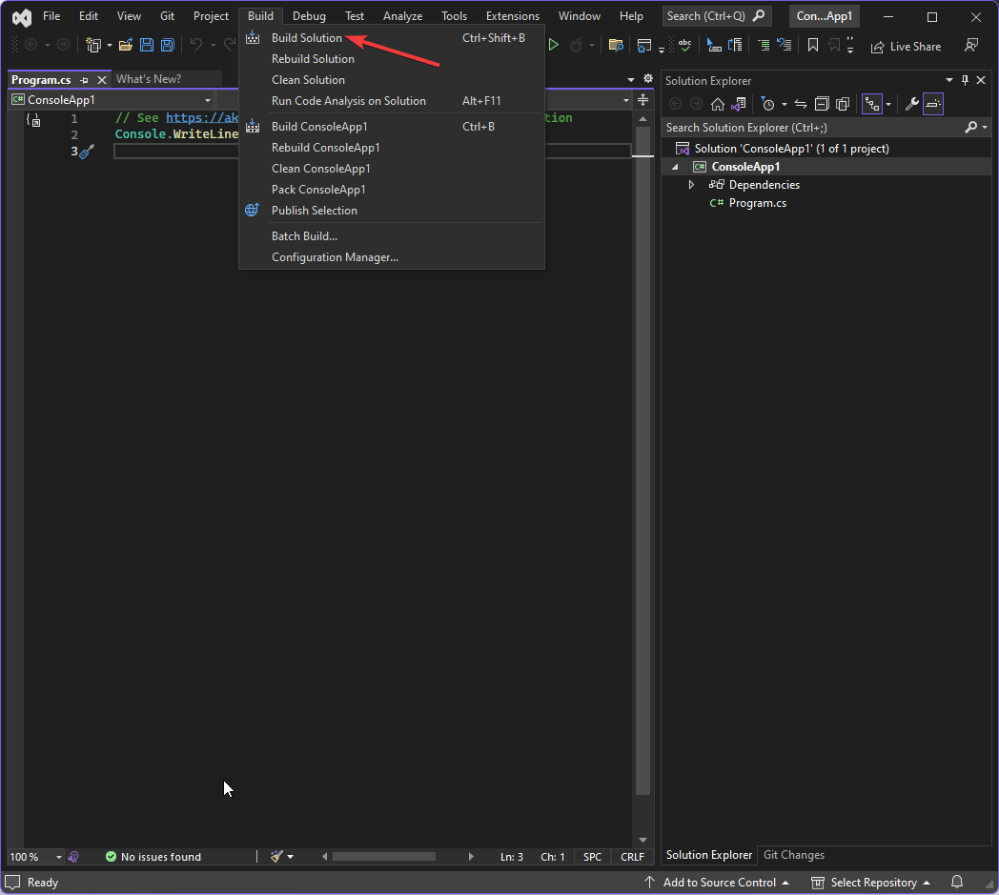Open the Git menu

coord(167,15)
